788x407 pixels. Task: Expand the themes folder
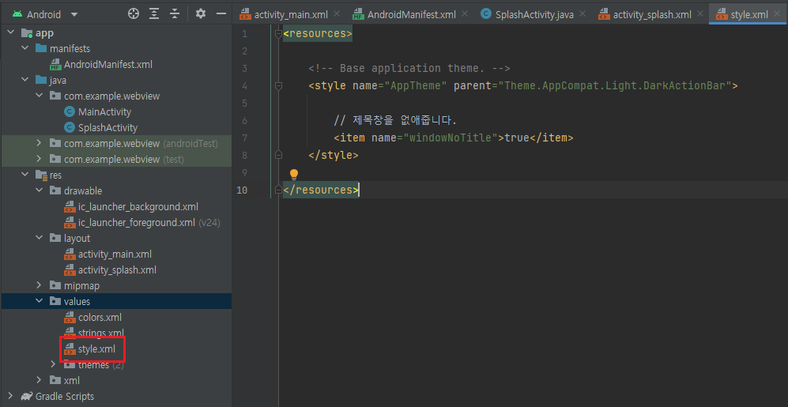54,364
